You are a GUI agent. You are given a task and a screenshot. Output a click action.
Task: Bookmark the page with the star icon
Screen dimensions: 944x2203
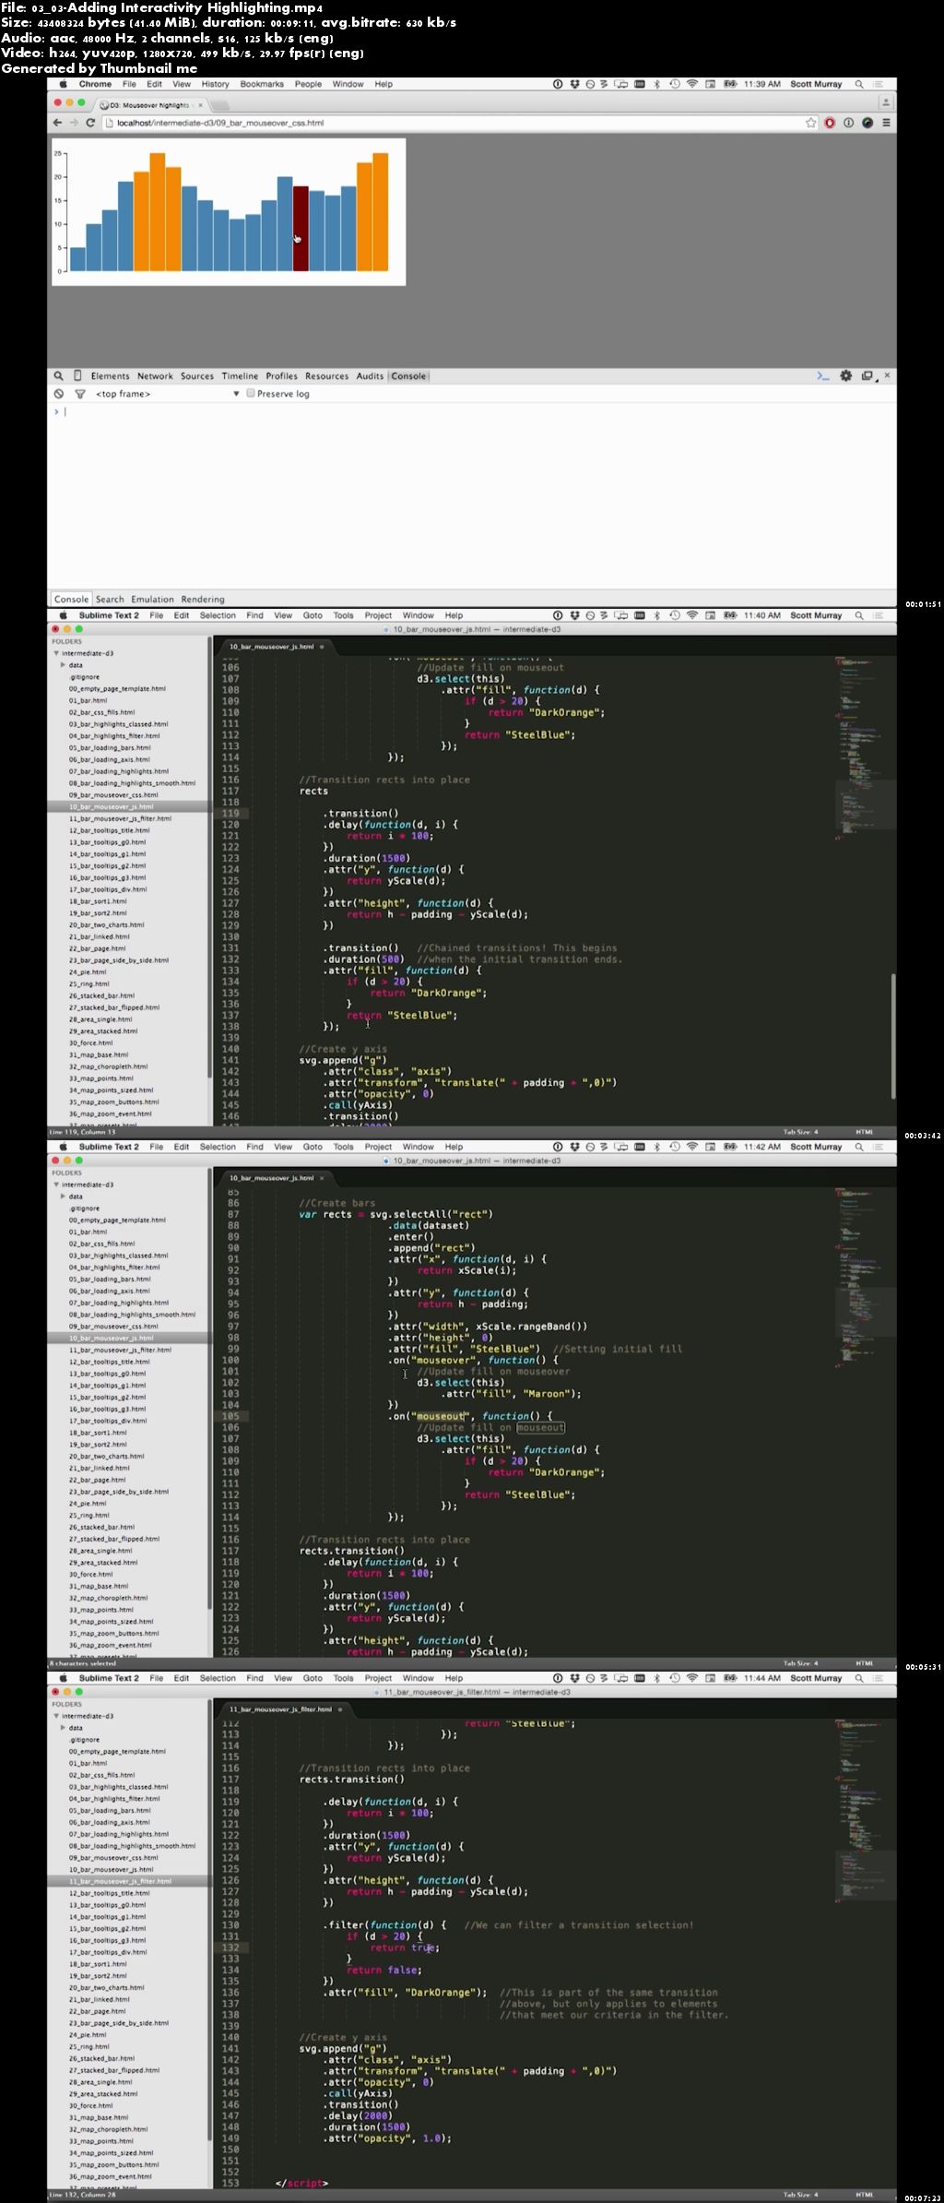click(811, 123)
